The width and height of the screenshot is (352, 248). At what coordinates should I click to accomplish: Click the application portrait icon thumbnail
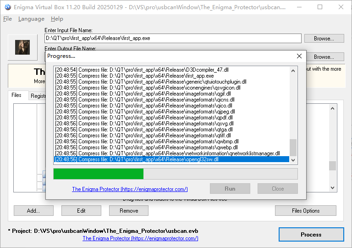tap(22, 47)
